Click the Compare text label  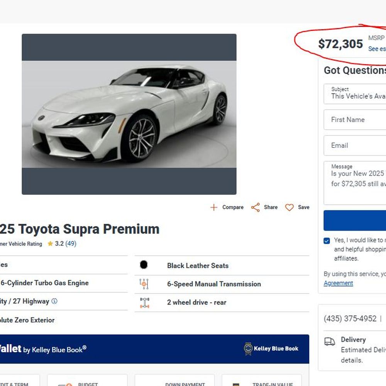pos(233,207)
